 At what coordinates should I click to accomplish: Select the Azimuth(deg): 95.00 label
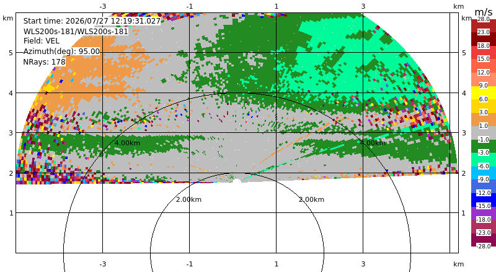click(x=61, y=52)
